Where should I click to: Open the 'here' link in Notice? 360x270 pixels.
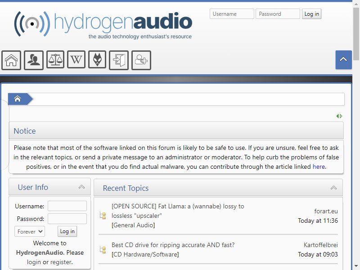pos(319,166)
